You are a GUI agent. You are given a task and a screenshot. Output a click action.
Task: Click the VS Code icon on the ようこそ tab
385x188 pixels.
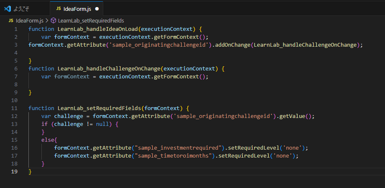[7, 8]
